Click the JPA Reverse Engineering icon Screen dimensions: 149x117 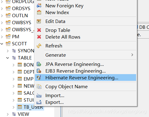[39, 64]
